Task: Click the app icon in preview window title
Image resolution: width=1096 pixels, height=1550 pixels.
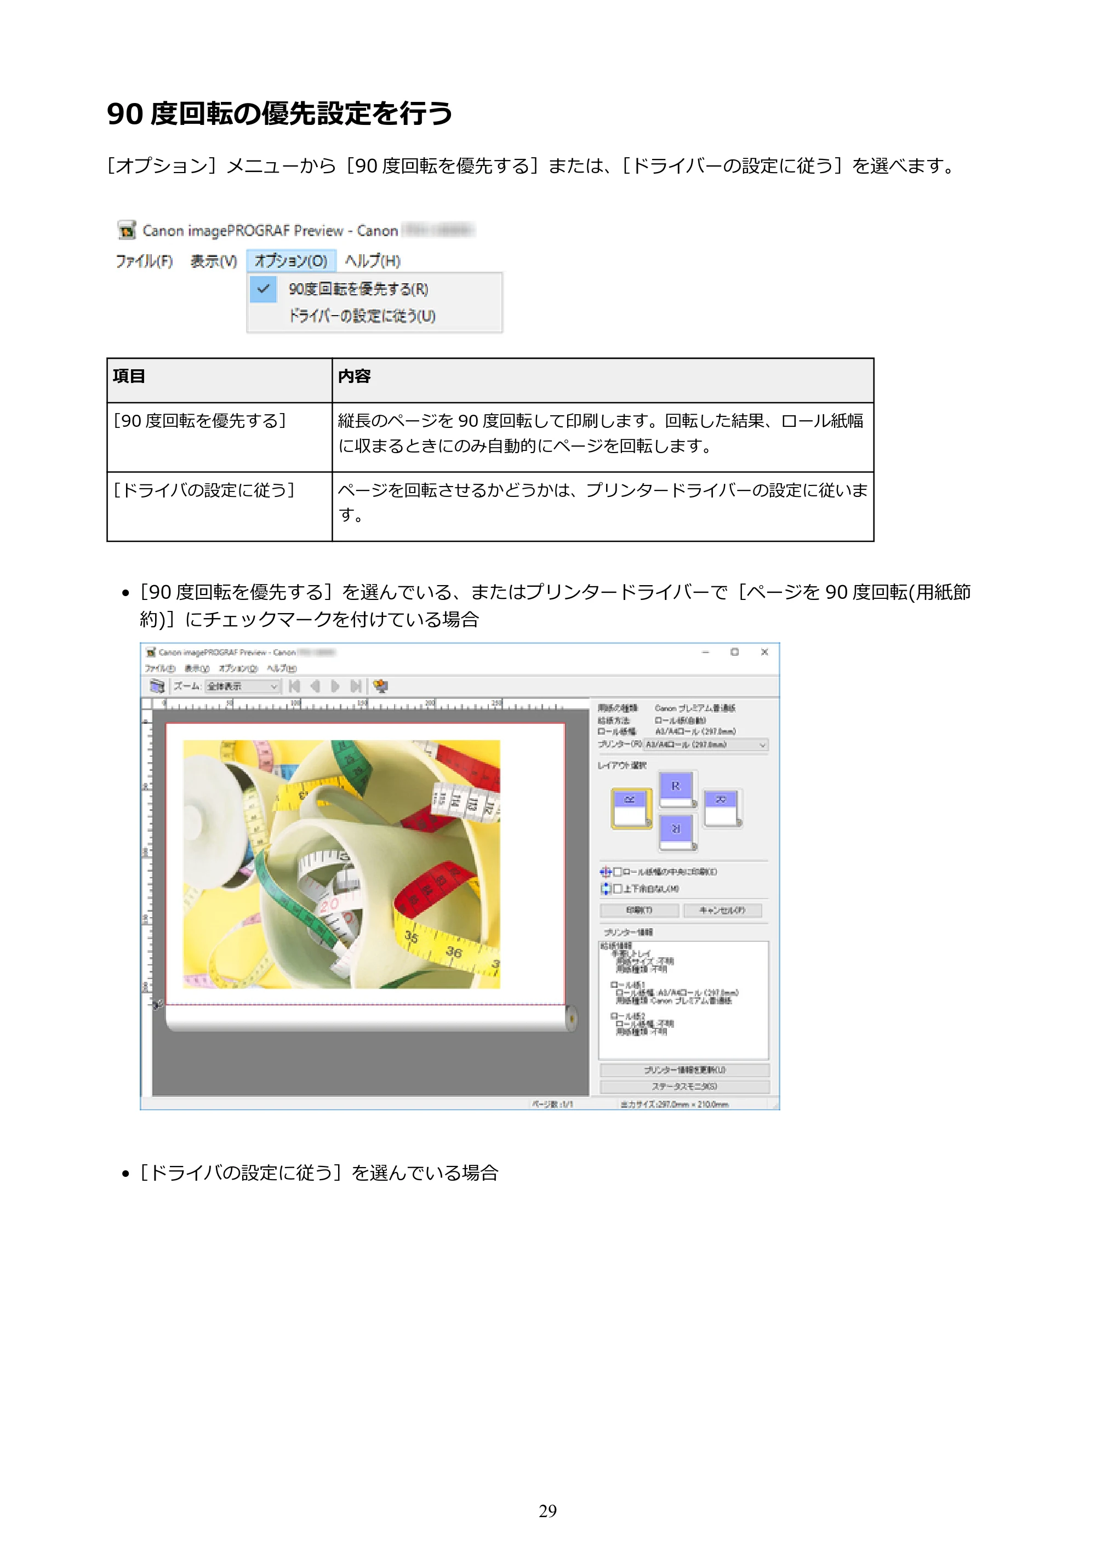Action: tap(151, 652)
